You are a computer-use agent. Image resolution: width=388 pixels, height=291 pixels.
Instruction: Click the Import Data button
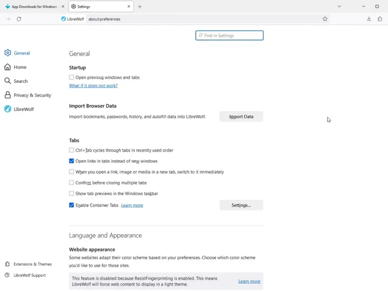241,116
